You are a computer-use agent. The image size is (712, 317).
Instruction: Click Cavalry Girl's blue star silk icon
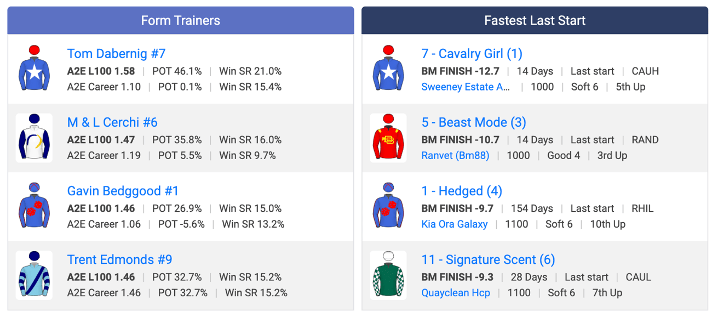(x=388, y=70)
